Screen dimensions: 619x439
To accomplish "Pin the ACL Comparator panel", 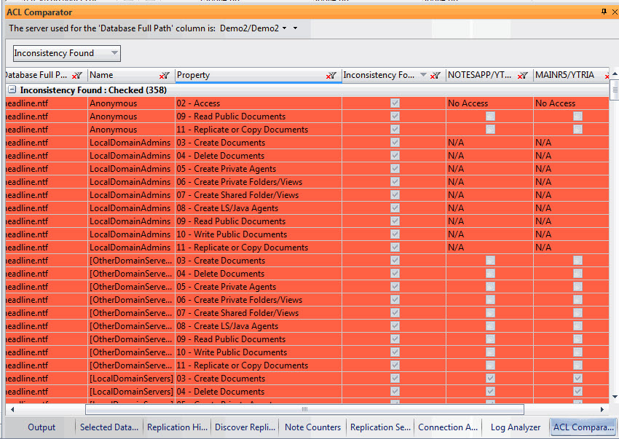I will (x=604, y=12).
